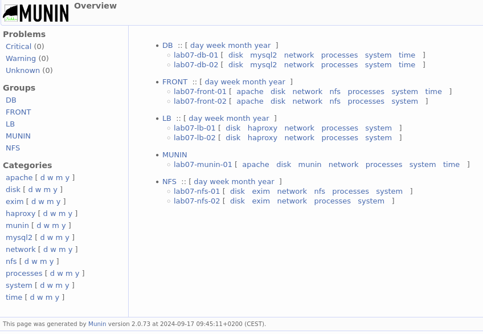Click the Categories section heading

coord(27,165)
